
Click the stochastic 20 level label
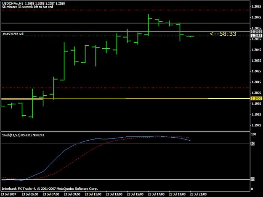(252, 179)
